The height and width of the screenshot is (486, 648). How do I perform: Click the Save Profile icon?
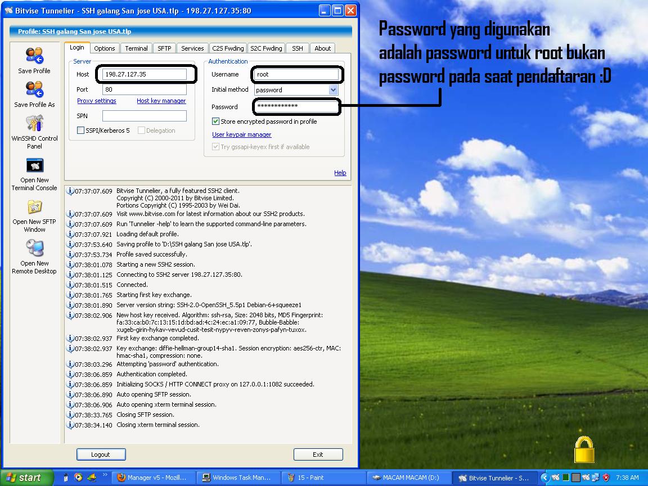(34, 56)
